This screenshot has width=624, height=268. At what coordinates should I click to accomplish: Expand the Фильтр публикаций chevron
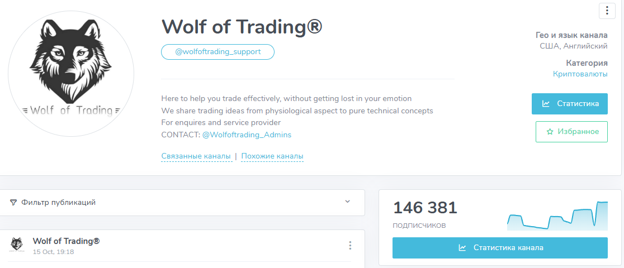pos(347,202)
